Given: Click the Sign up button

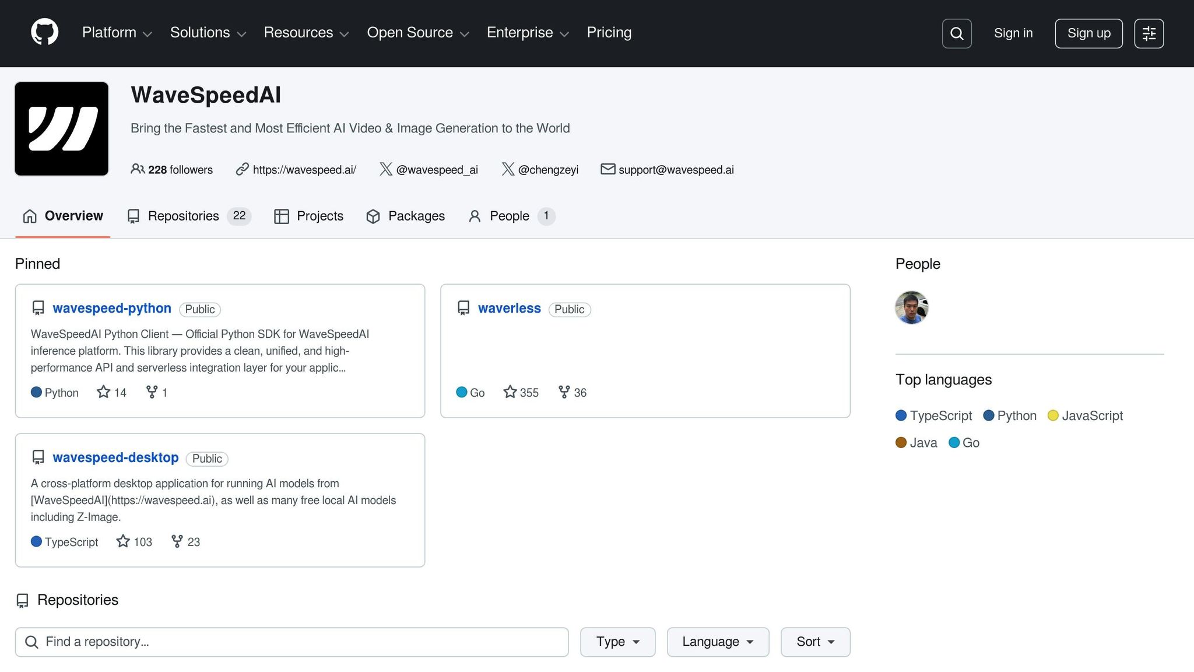Looking at the screenshot, I should 1088,33.
